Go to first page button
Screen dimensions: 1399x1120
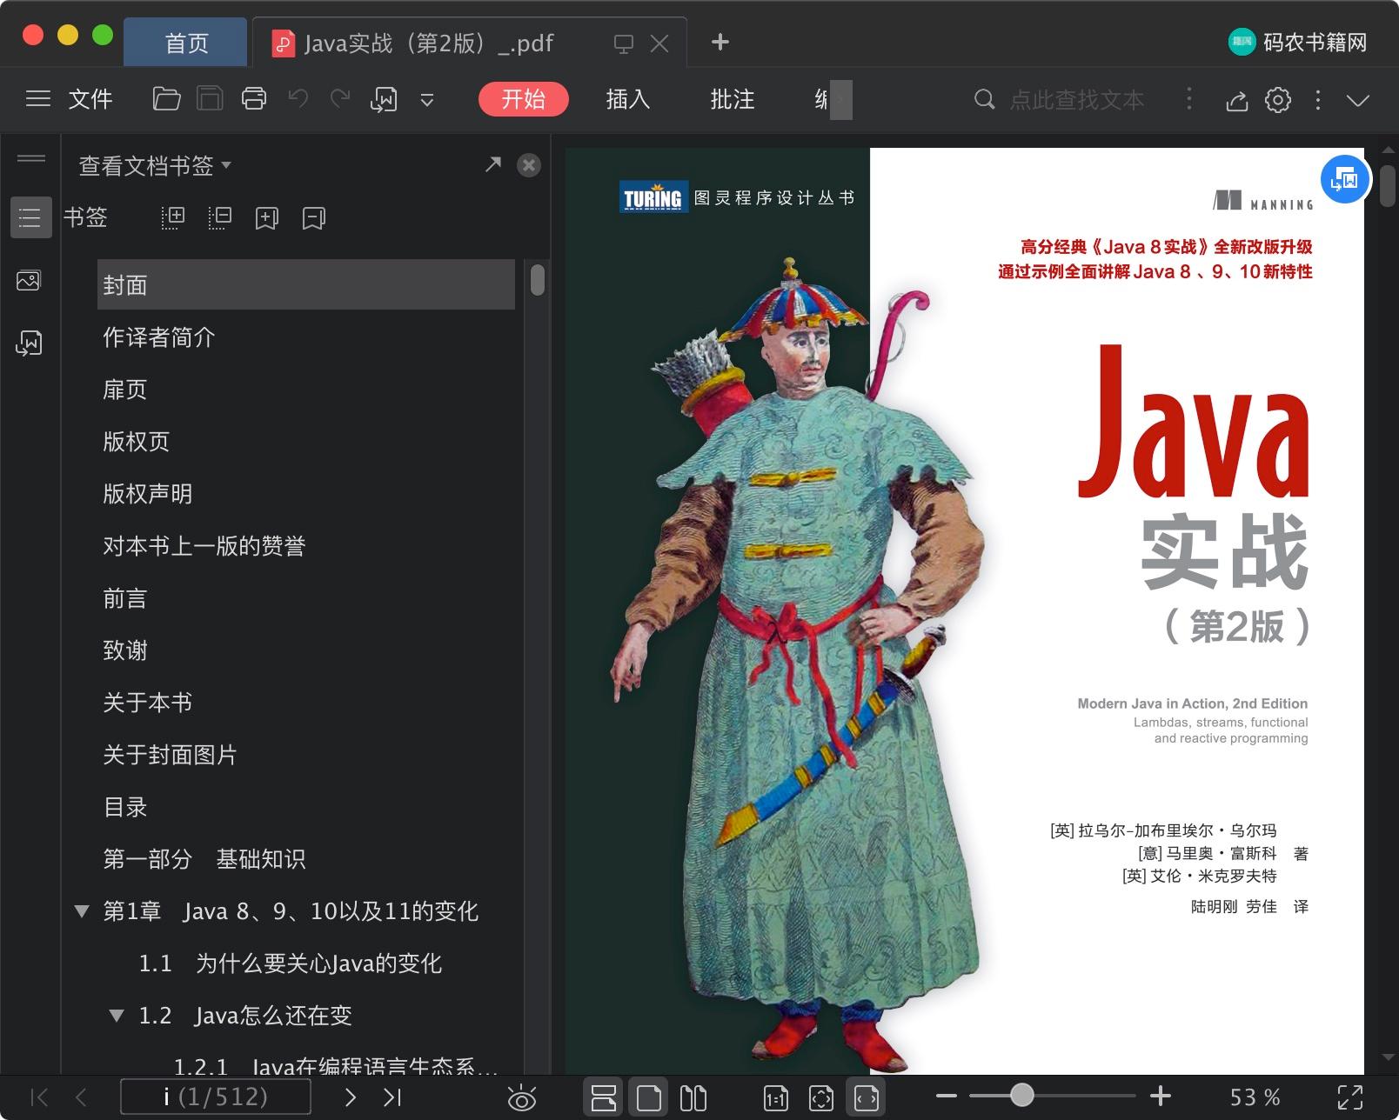coord(39,1097)
